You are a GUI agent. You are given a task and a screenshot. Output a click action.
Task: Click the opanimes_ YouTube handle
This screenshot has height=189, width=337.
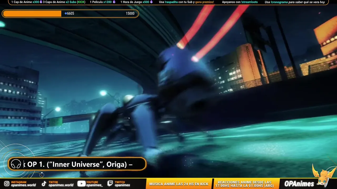pyautogui.click(x=95, y=185)
